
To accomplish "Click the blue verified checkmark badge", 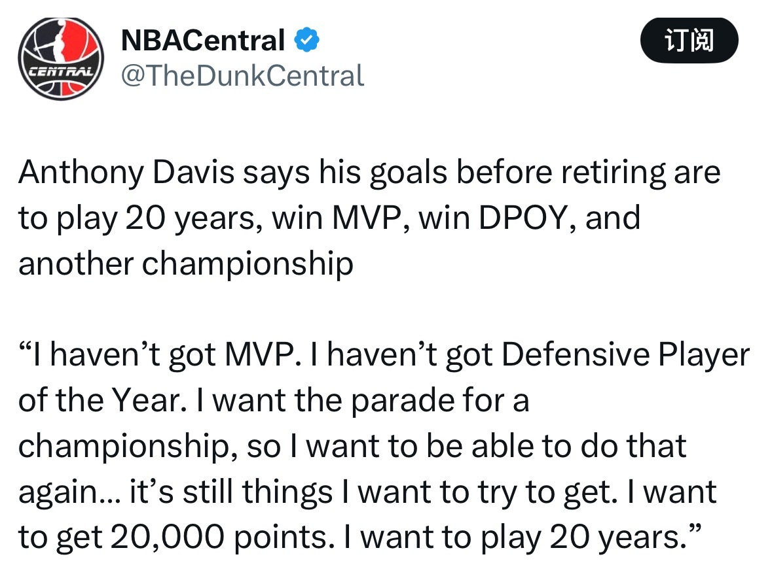I will point(306,41).
